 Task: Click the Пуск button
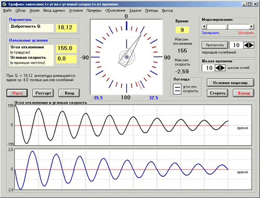pyautogui.click(x=17, y=93)
